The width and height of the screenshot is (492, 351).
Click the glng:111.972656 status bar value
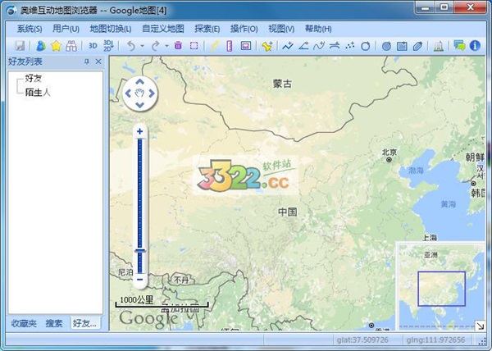[435, 340]
